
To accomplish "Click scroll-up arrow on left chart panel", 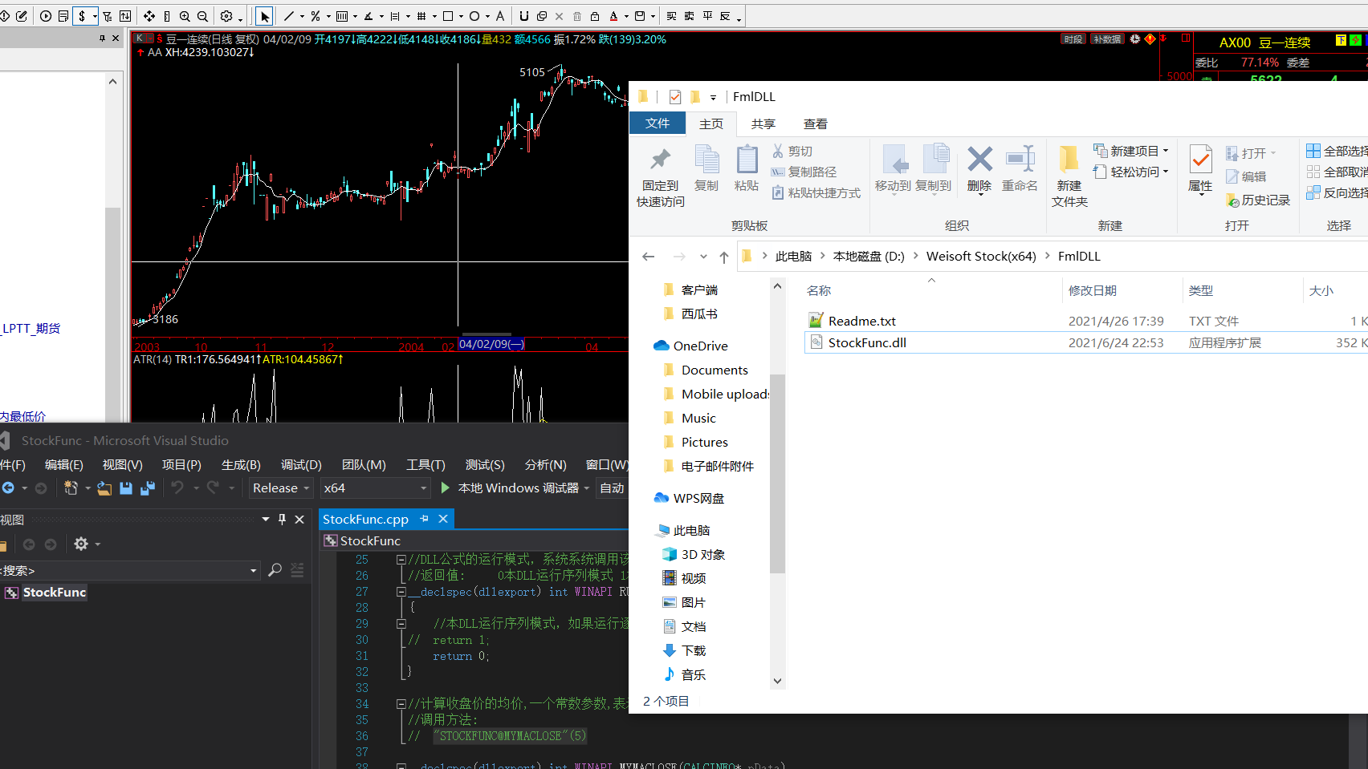I will (112, 81).
